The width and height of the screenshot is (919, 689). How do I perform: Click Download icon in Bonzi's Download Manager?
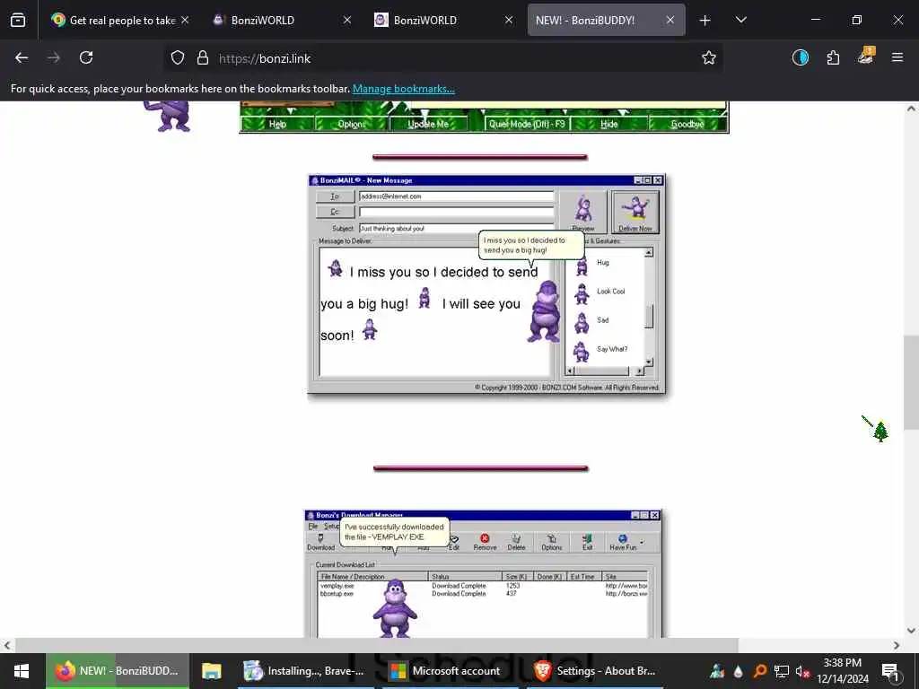click(x=320, y=542)
